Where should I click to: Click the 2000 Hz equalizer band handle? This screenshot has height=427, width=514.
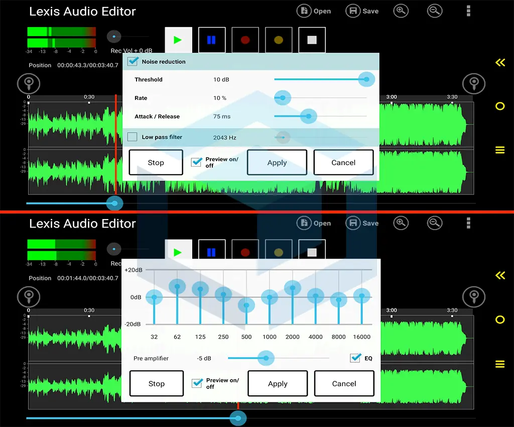coord(293,288)
